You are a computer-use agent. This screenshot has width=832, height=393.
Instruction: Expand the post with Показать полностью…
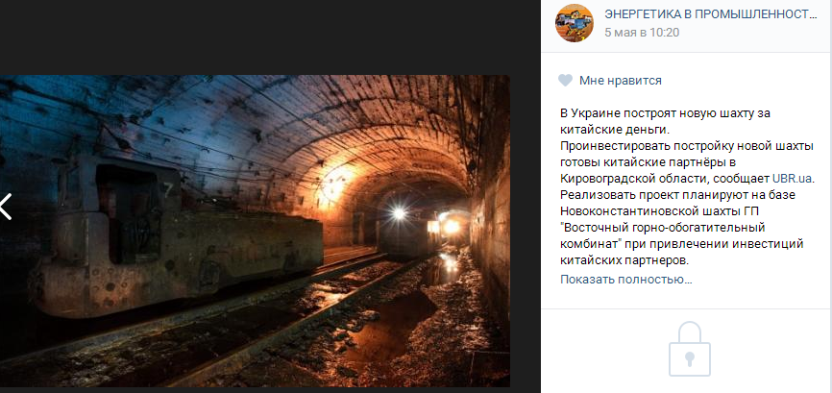point(626,280)
